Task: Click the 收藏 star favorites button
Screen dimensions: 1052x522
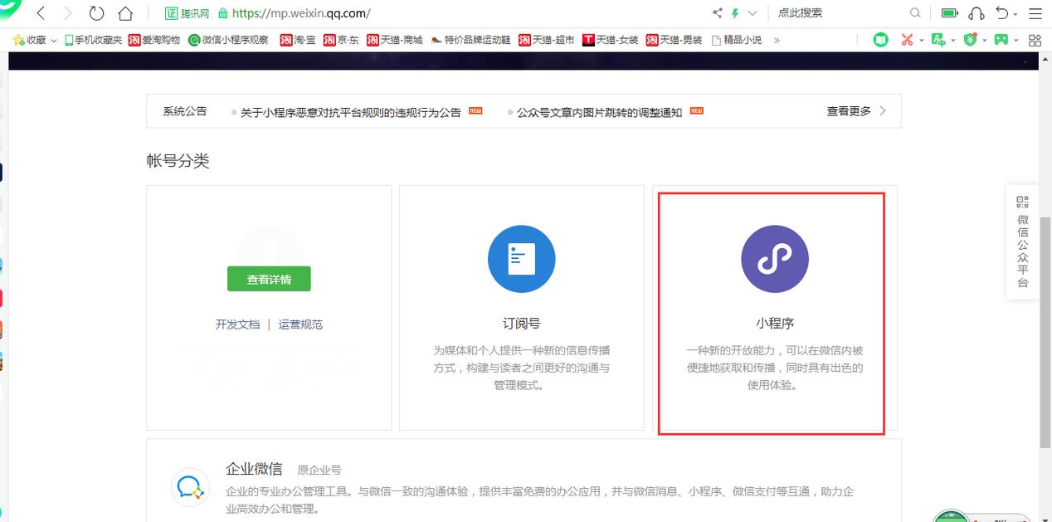Action: click(30, 40)
